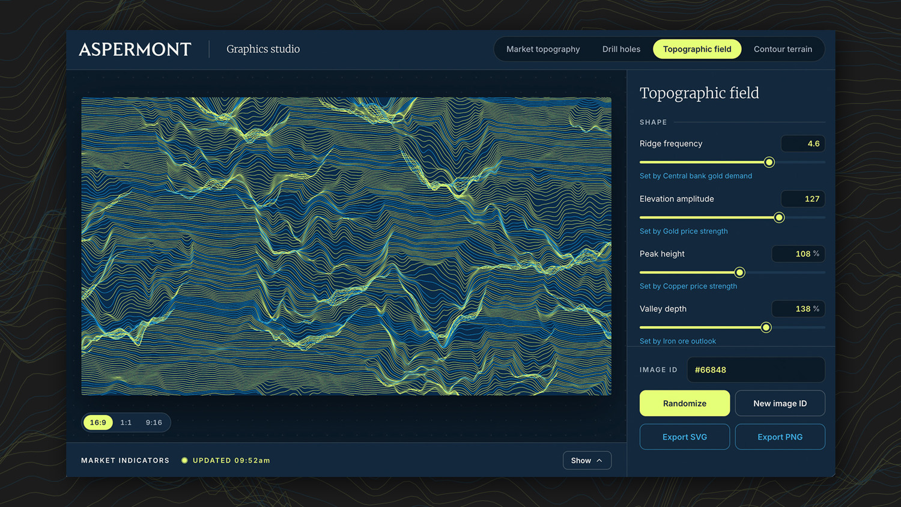Screen dimensions: 901x507
Task: Select the Topographic field tab
Action: pos(697,49)
